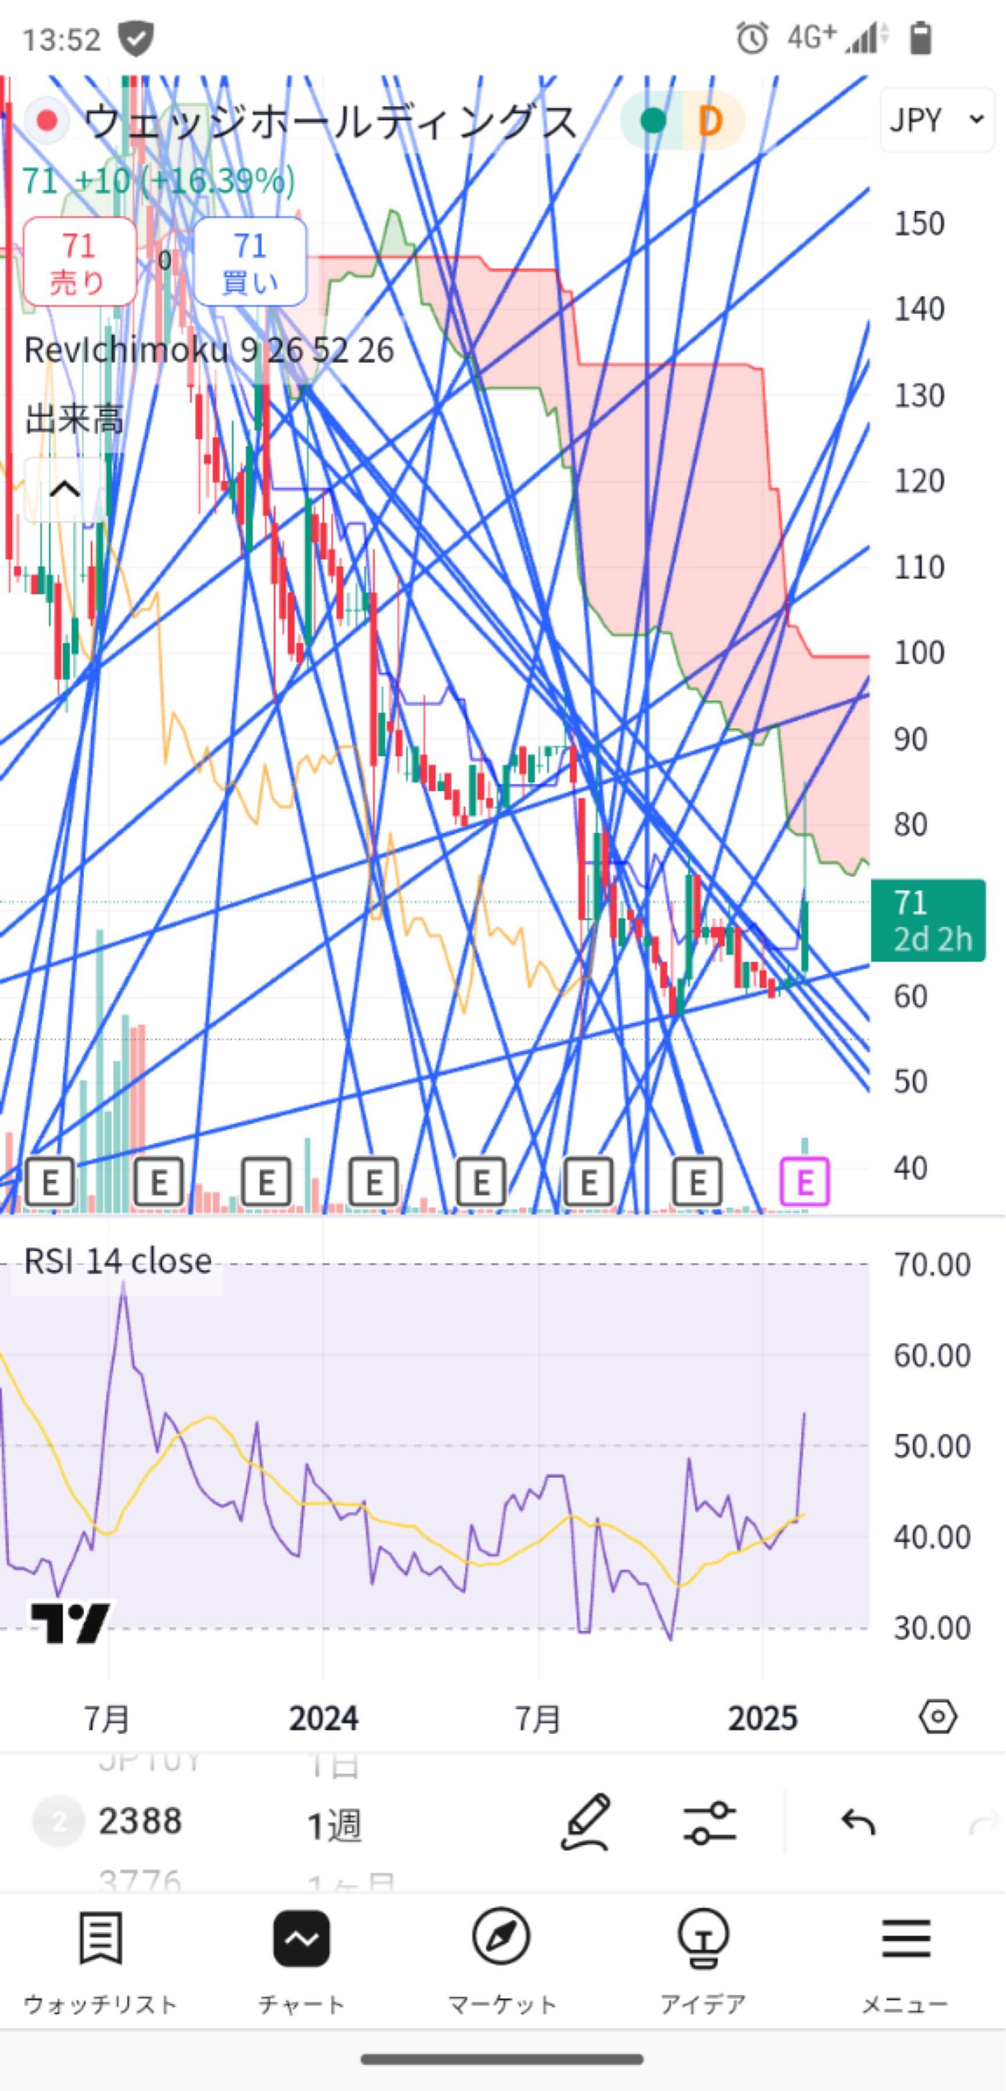Tap the sixth E earnings marker from left
This screenshot has width=1006, height=2091.
588,1182
